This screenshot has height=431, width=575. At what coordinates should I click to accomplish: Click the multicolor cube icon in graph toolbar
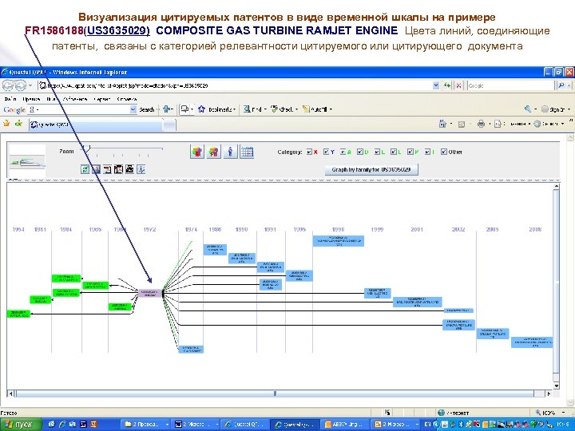pyautogui.click(x=197, y=152)
